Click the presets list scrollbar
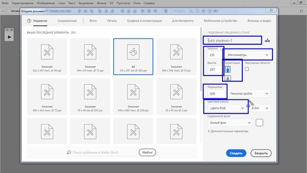The height and width of the screenshot is (173, 307). pos(201,59)
